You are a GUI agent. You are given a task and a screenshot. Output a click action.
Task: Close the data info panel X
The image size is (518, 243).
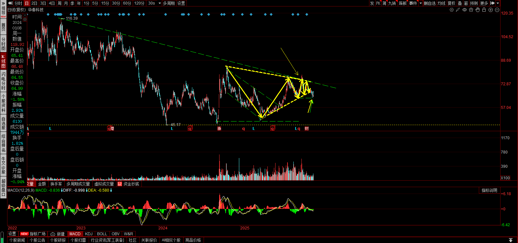click(x=25, y=15)
